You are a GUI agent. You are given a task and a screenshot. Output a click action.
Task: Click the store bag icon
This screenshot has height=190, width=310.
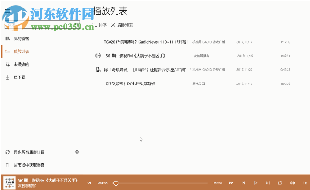tap(7, 165)
